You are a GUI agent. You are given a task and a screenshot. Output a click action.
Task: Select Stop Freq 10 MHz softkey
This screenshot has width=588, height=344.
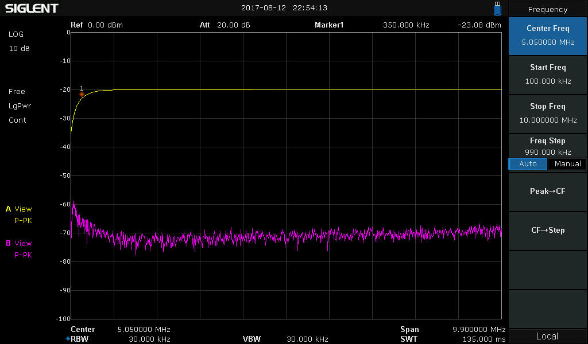[x=547, y=114]
